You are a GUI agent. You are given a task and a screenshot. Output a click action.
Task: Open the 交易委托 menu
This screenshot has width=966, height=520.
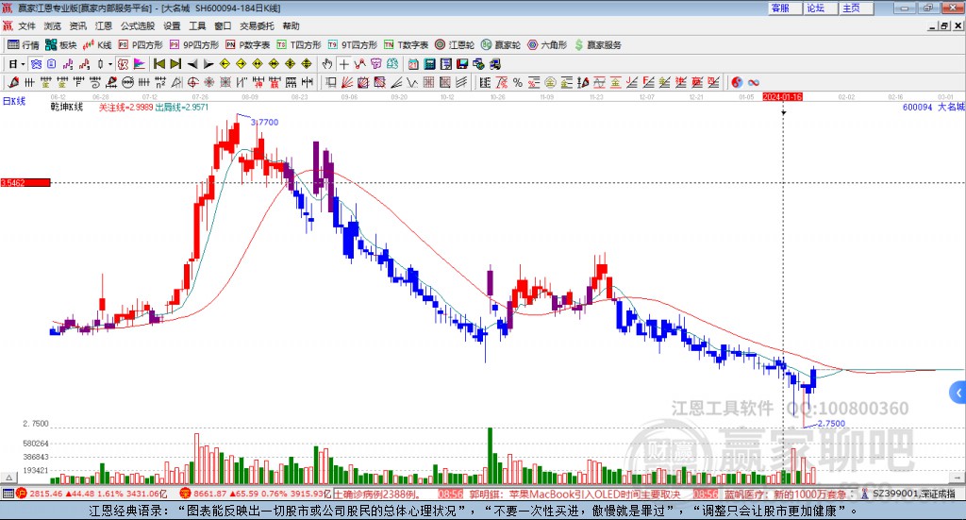point(257,25)
